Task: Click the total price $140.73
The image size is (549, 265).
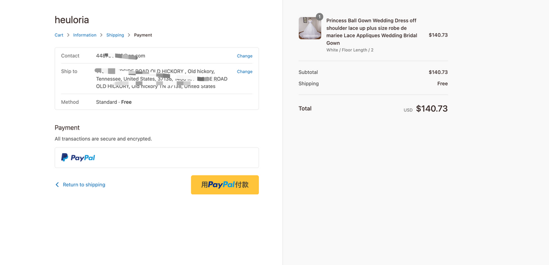Action: coord(432,109)
